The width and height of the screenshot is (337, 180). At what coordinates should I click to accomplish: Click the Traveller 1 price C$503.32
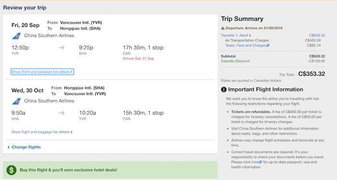pyautogui.click(x=317, y=36)
